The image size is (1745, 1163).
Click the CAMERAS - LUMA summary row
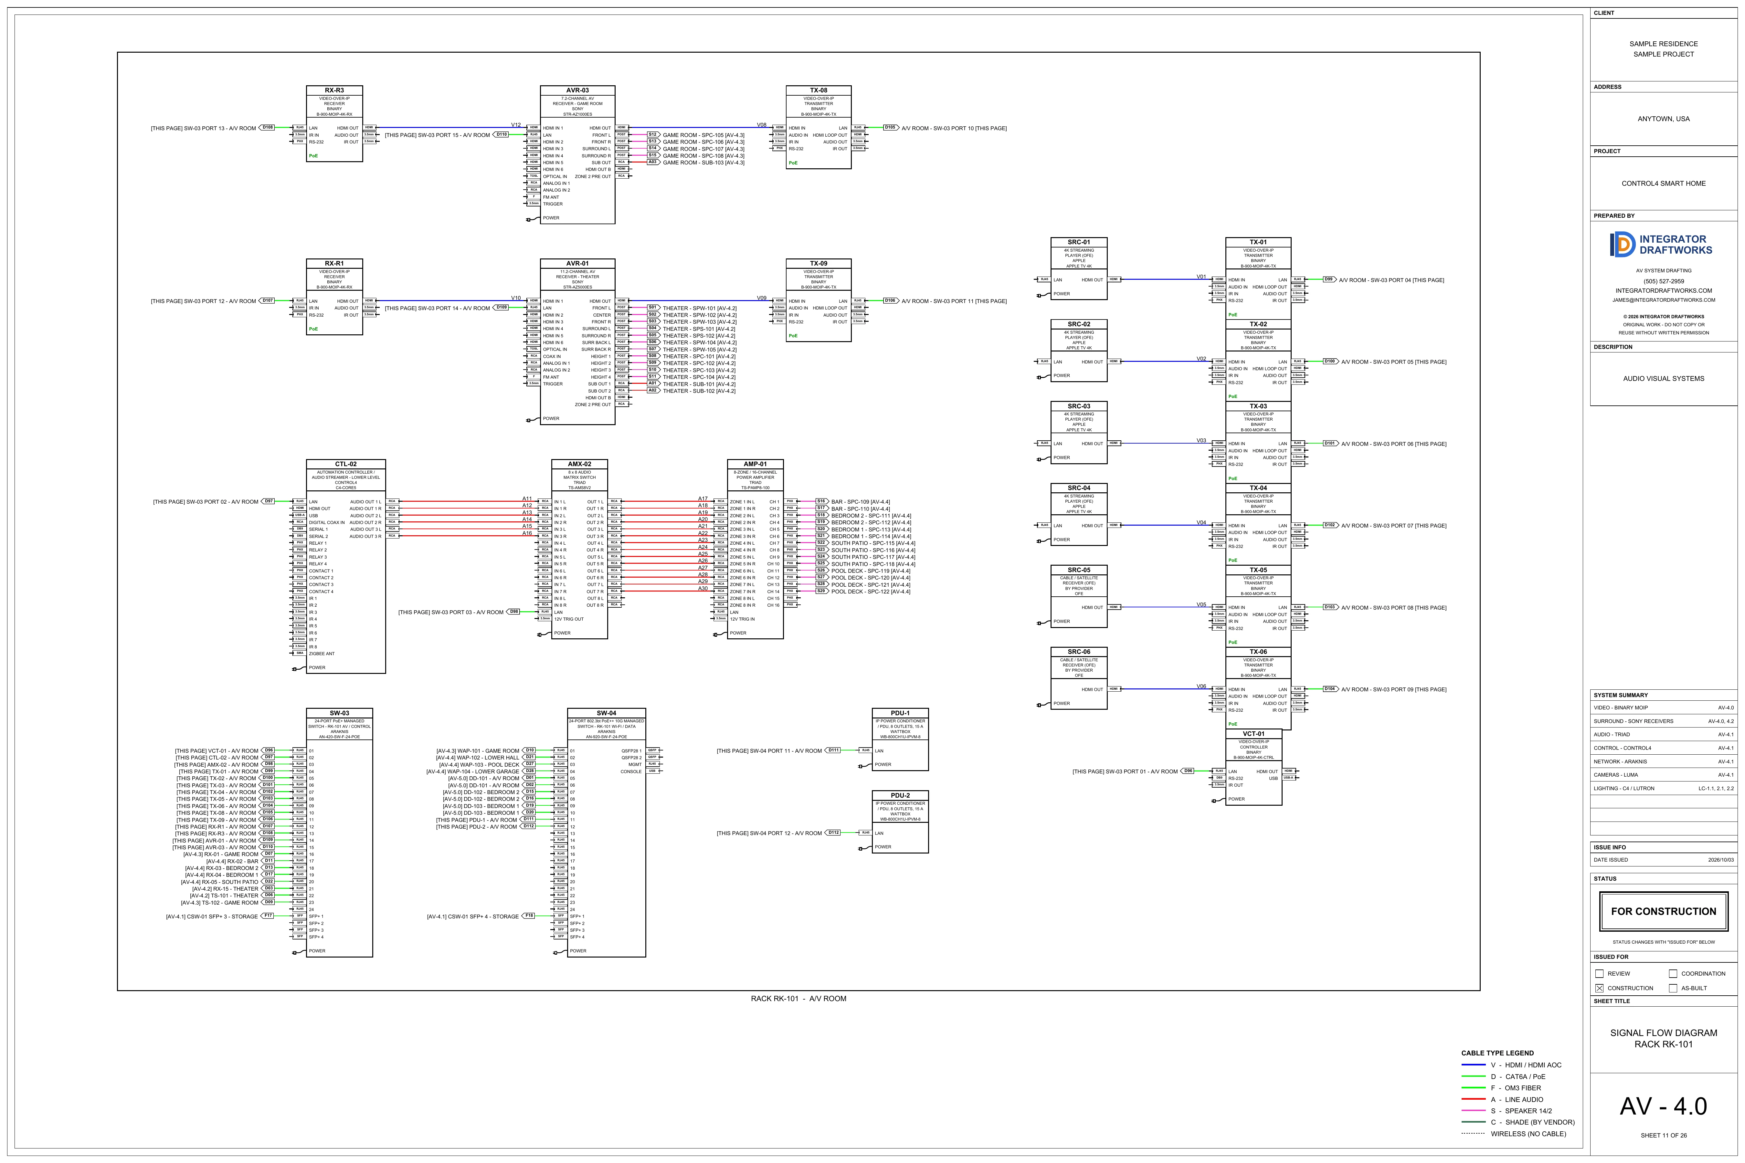[1663, 775]
